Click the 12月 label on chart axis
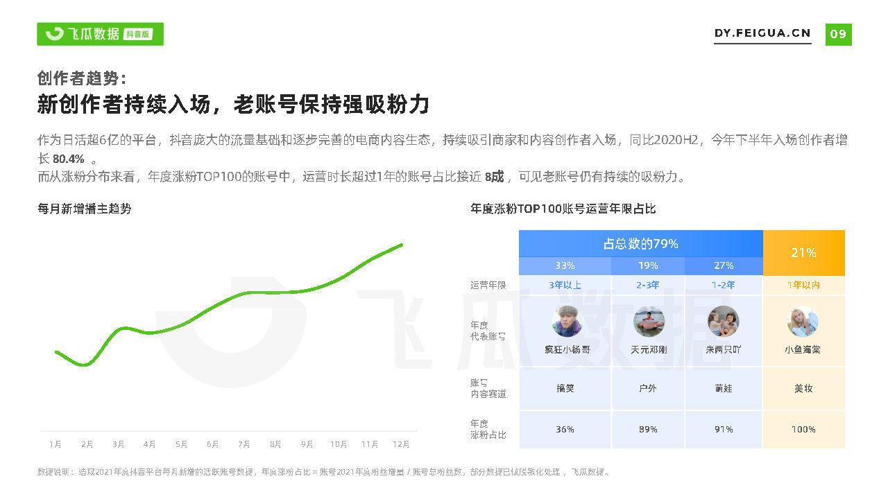 coord(402,444)
